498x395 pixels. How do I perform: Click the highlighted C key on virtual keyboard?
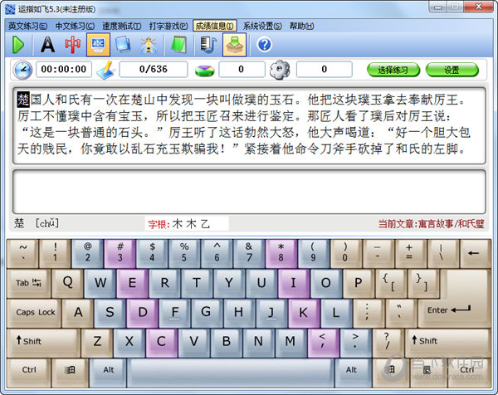click(x=161, y=342)
